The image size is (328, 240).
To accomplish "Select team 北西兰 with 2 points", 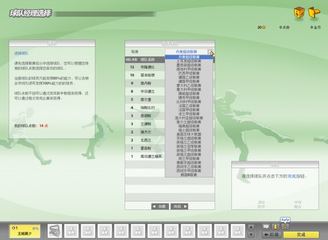I will coord(145,140).
